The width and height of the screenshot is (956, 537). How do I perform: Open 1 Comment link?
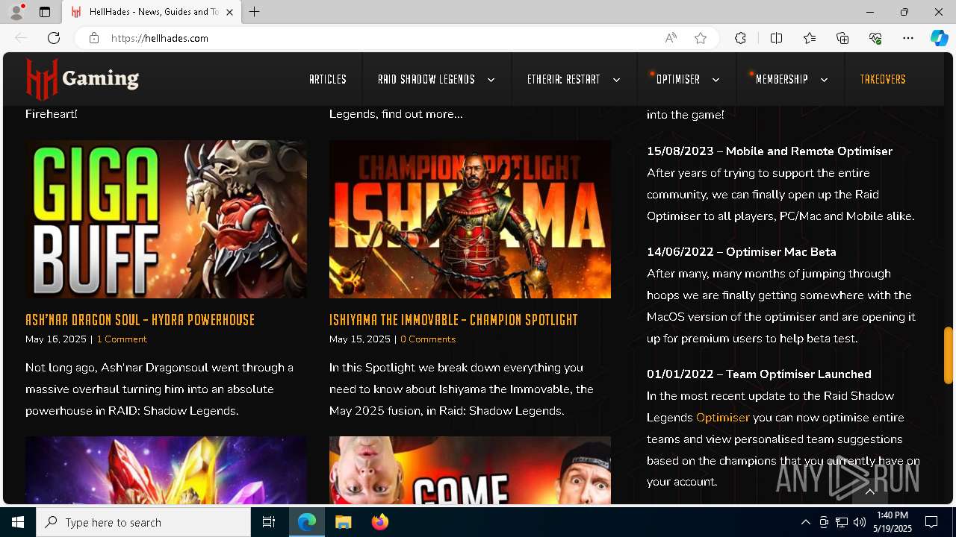click(x=122, y=339)
